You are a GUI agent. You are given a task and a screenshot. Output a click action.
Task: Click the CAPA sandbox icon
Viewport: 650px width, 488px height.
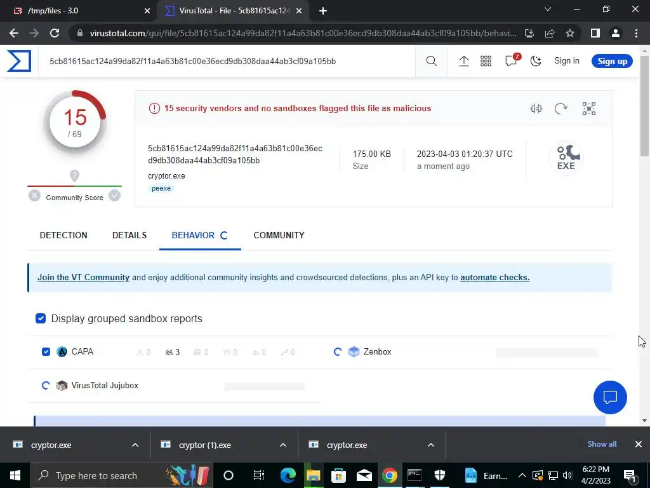tap(62, 352)
